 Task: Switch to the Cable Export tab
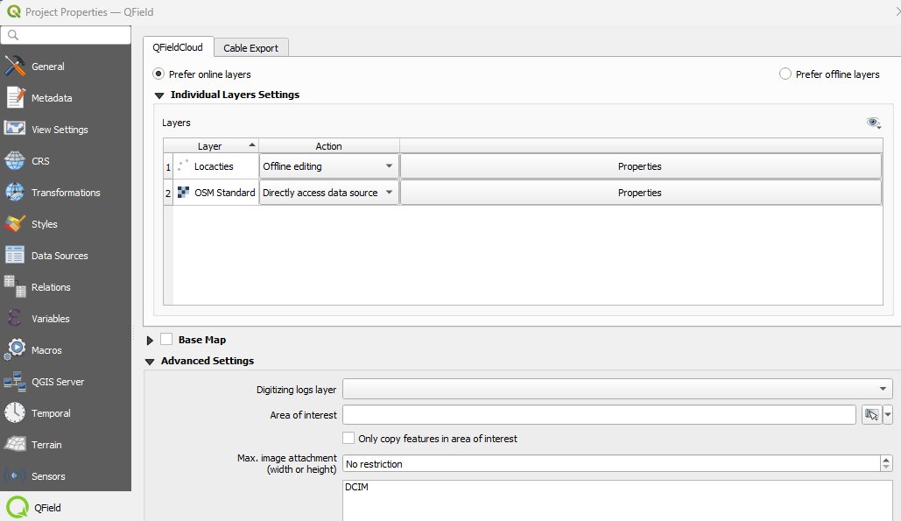[251, 47]
